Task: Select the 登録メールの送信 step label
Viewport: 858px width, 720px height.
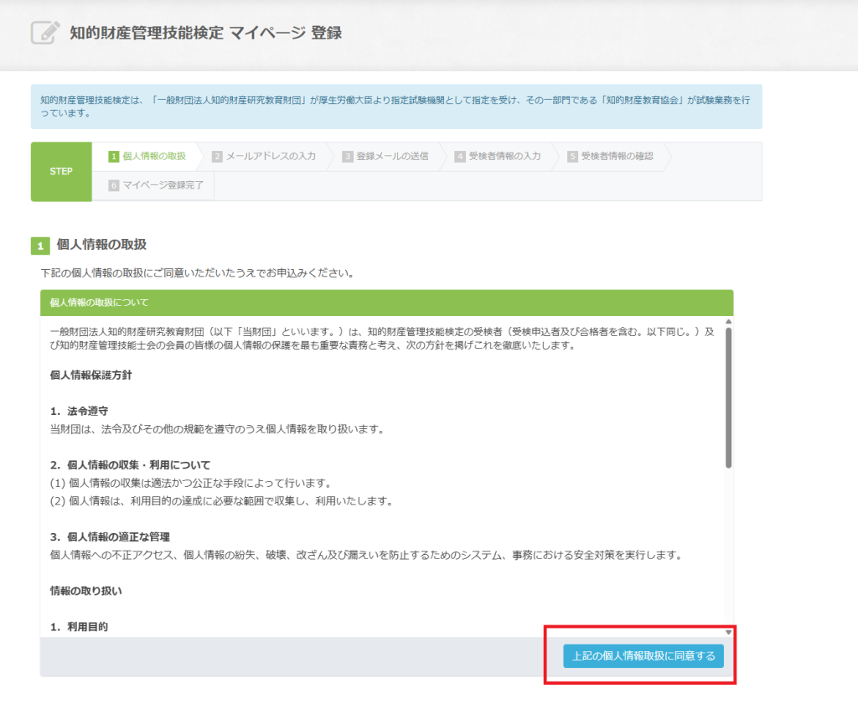Action: [x=392, y=156]
